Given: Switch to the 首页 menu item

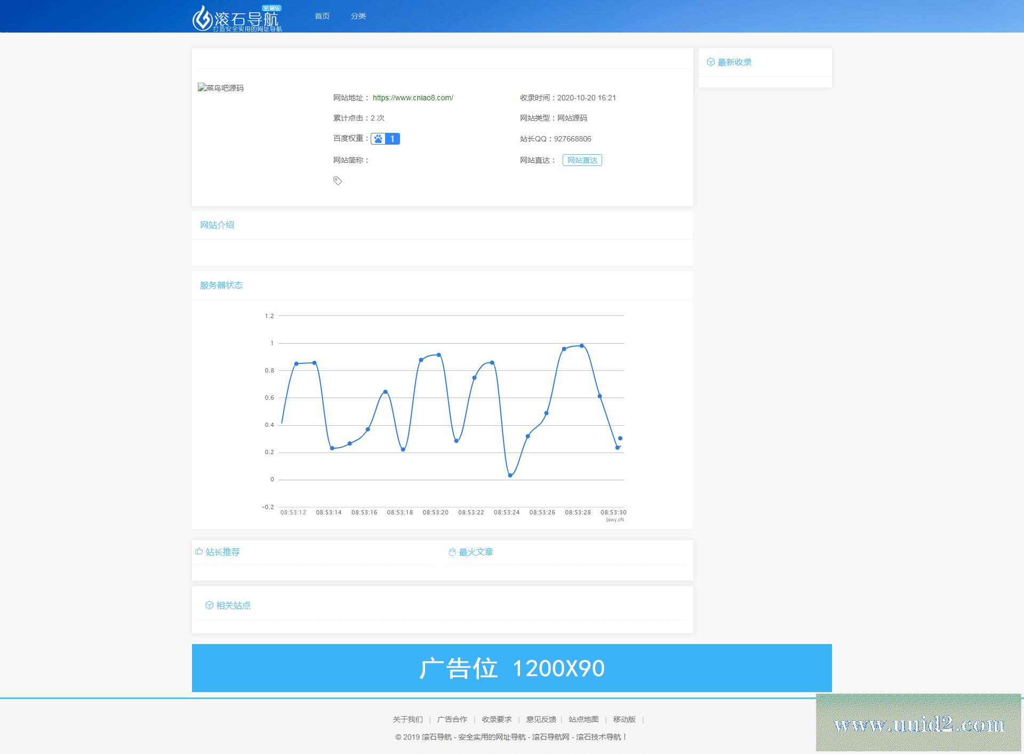Looking at the screenshot, I should click(x=322, y=15).
